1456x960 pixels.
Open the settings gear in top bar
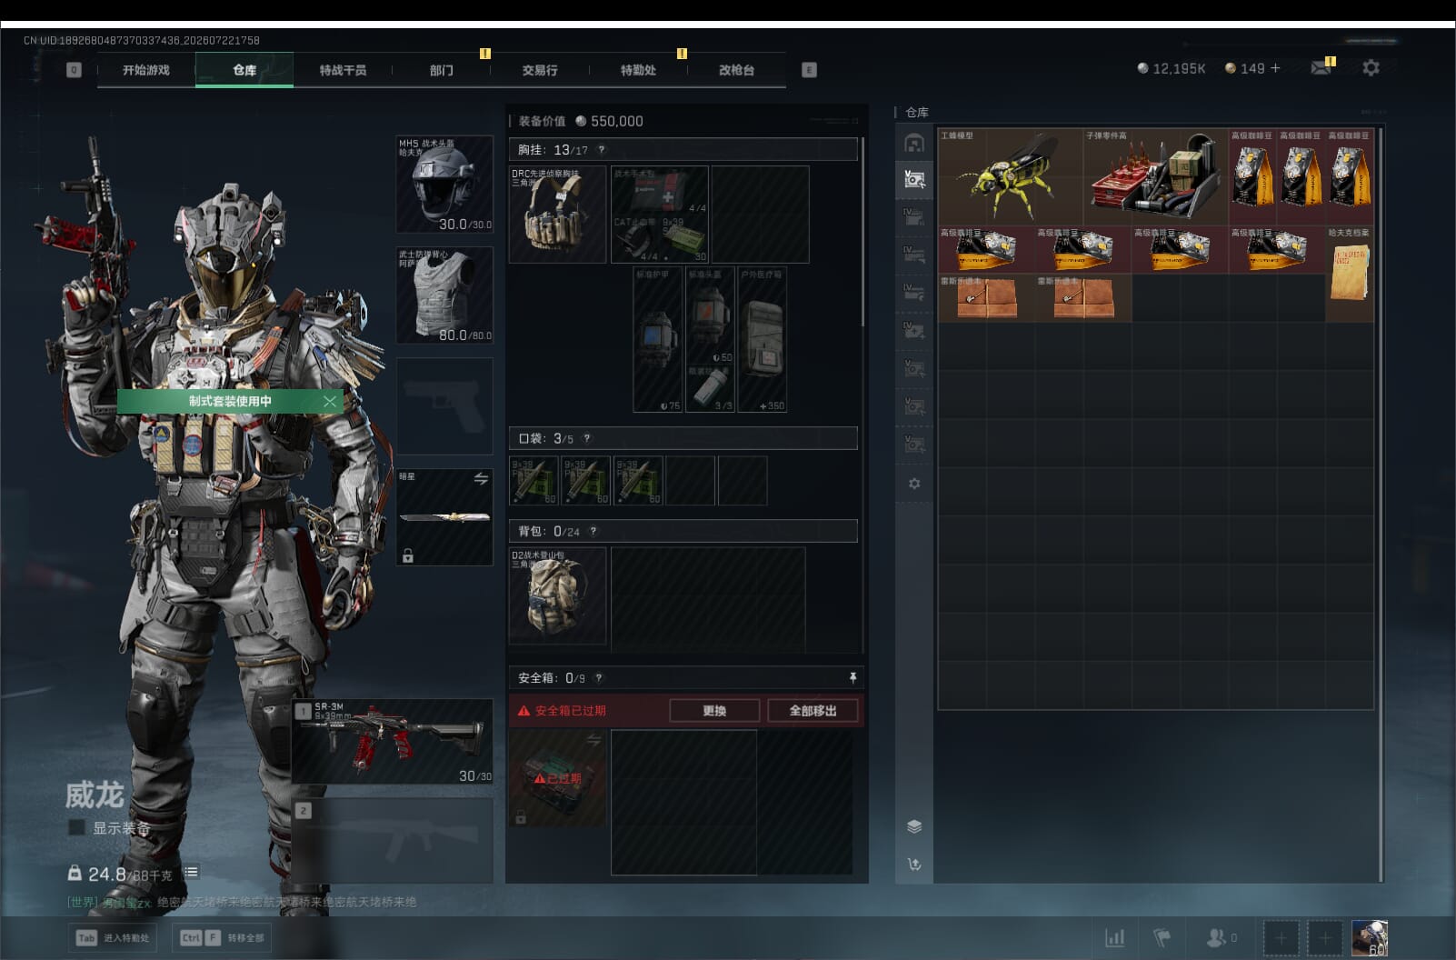pos(1371,68)
